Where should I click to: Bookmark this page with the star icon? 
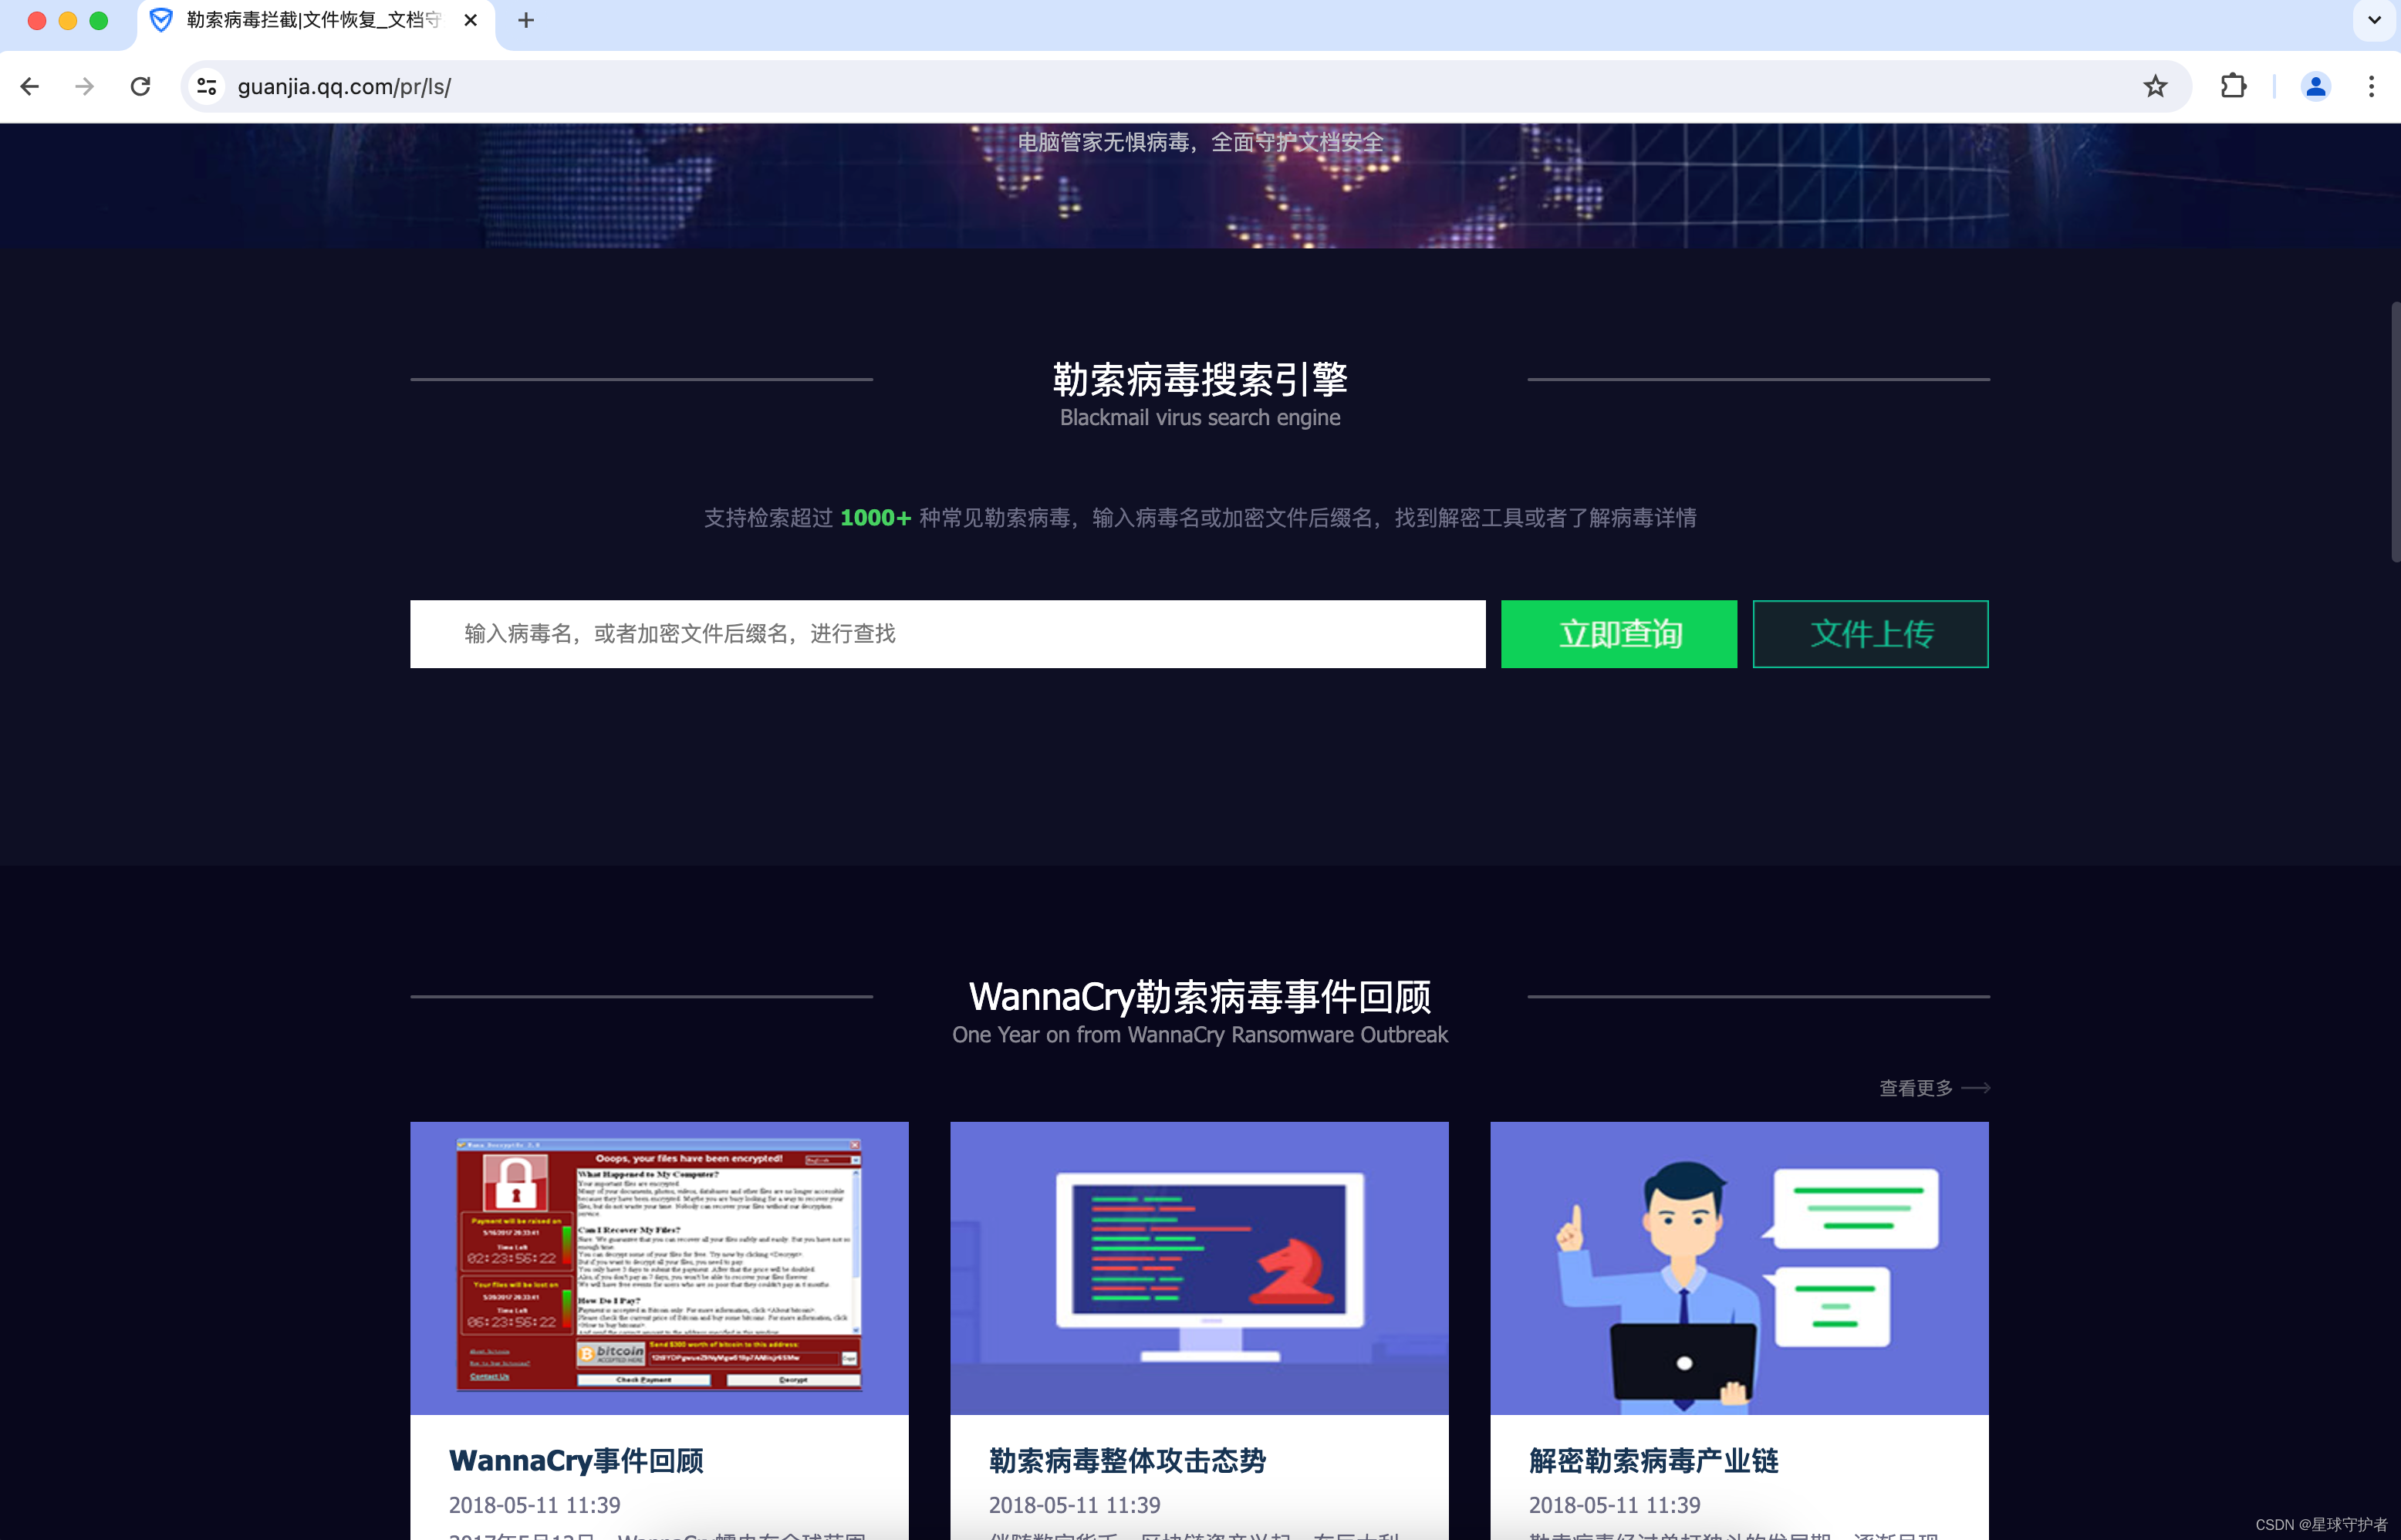point(2155,87)
